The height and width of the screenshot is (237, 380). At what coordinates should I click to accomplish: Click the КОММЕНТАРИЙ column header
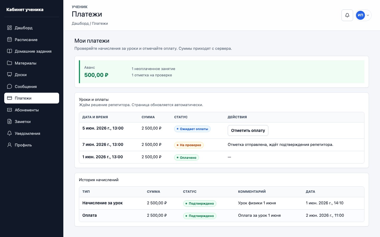(252, 192)
